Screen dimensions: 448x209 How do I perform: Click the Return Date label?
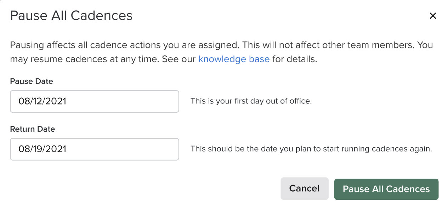tap(33, 129)
